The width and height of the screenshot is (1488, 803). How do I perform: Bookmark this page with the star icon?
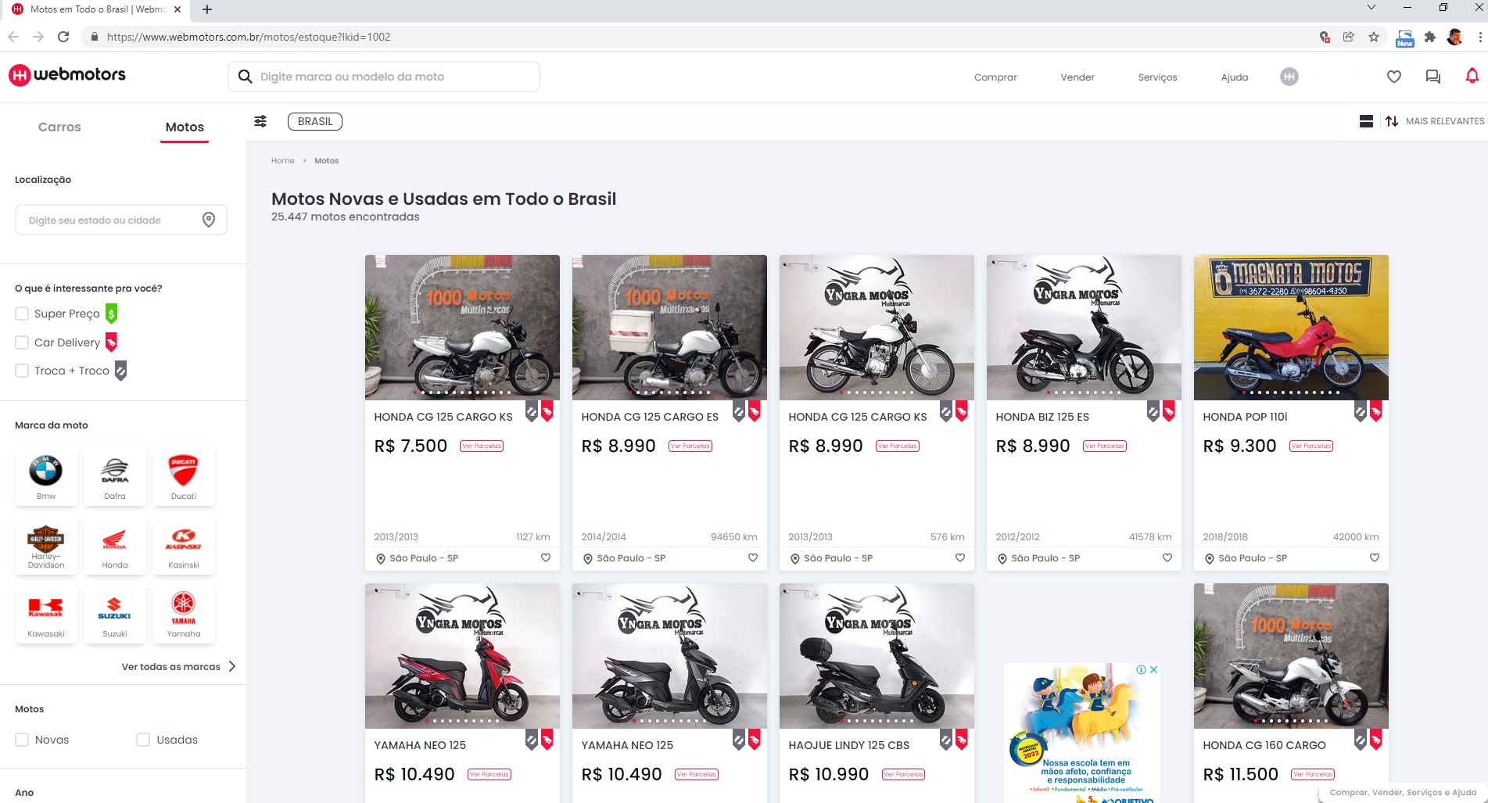tap(1374, 37)
